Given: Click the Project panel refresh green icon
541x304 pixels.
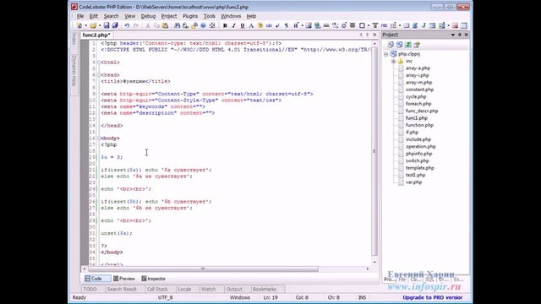Looking at the screenshot, I should pyautogui.click(x=408, y=45).
